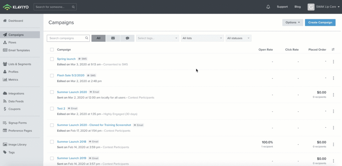This screenshot has height=166, width=342.
Task: Click the Klaviyo logo
Action: [16, 7]
